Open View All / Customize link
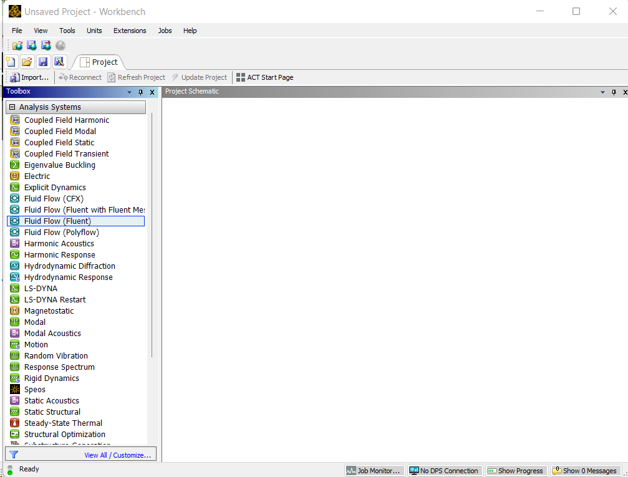Image resolution: width=628 pixels, height=477 pixels. coord(118,455)
